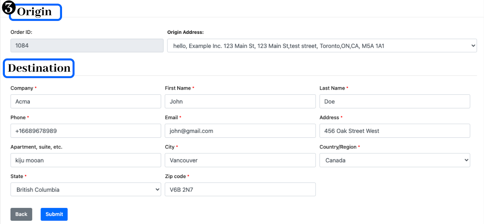Click the Zip code label text
The height and width of the screenshot is (224, 484).
tap(175, 176)
